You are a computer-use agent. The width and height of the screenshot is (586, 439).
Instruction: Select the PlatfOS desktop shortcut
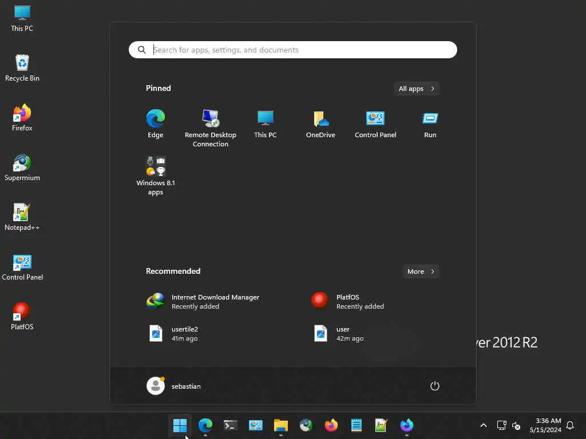[x=22, y=317]
